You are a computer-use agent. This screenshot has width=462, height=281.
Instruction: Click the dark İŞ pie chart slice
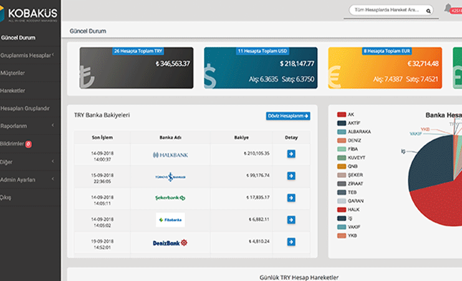coord(431,164)
